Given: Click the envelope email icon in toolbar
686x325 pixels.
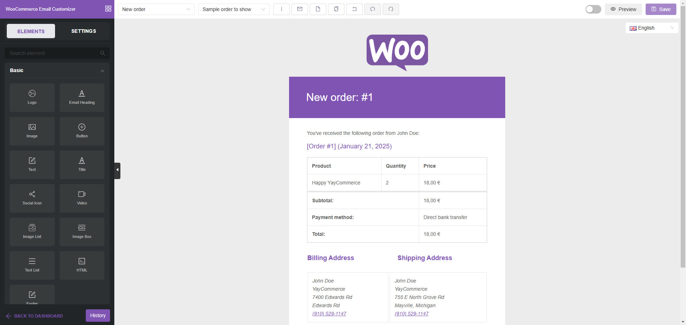Looking at the screenshot, I should [300, 9].
